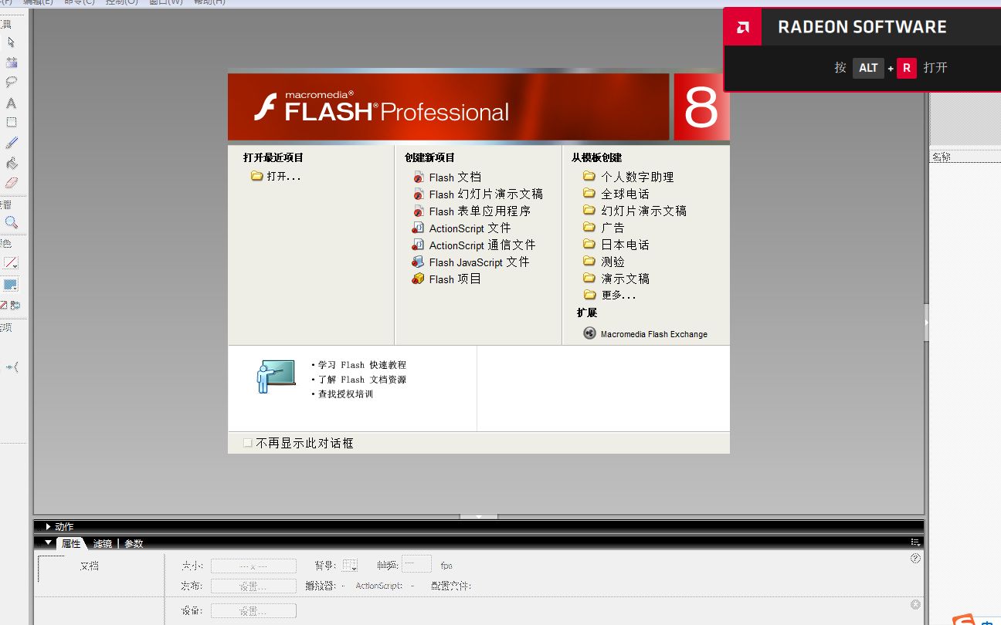This screenshot has height=625, width=1001.
Task: Click the Flash Professional 8 banner
Action: [479, 107]
